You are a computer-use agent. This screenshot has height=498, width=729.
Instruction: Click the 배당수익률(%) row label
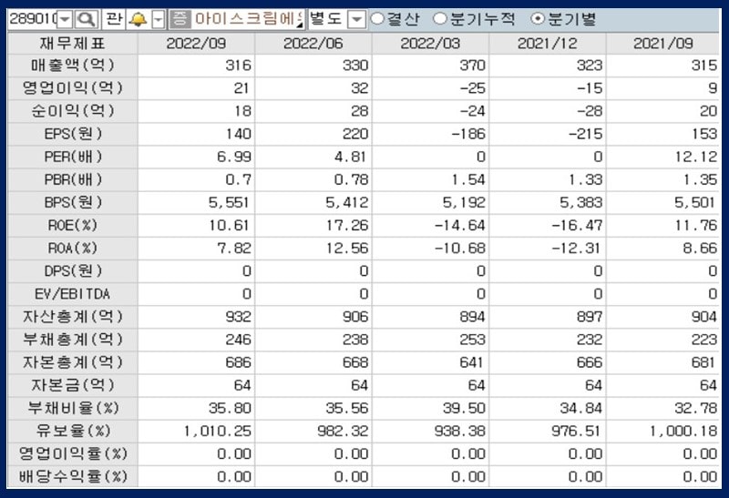[73, 476]
